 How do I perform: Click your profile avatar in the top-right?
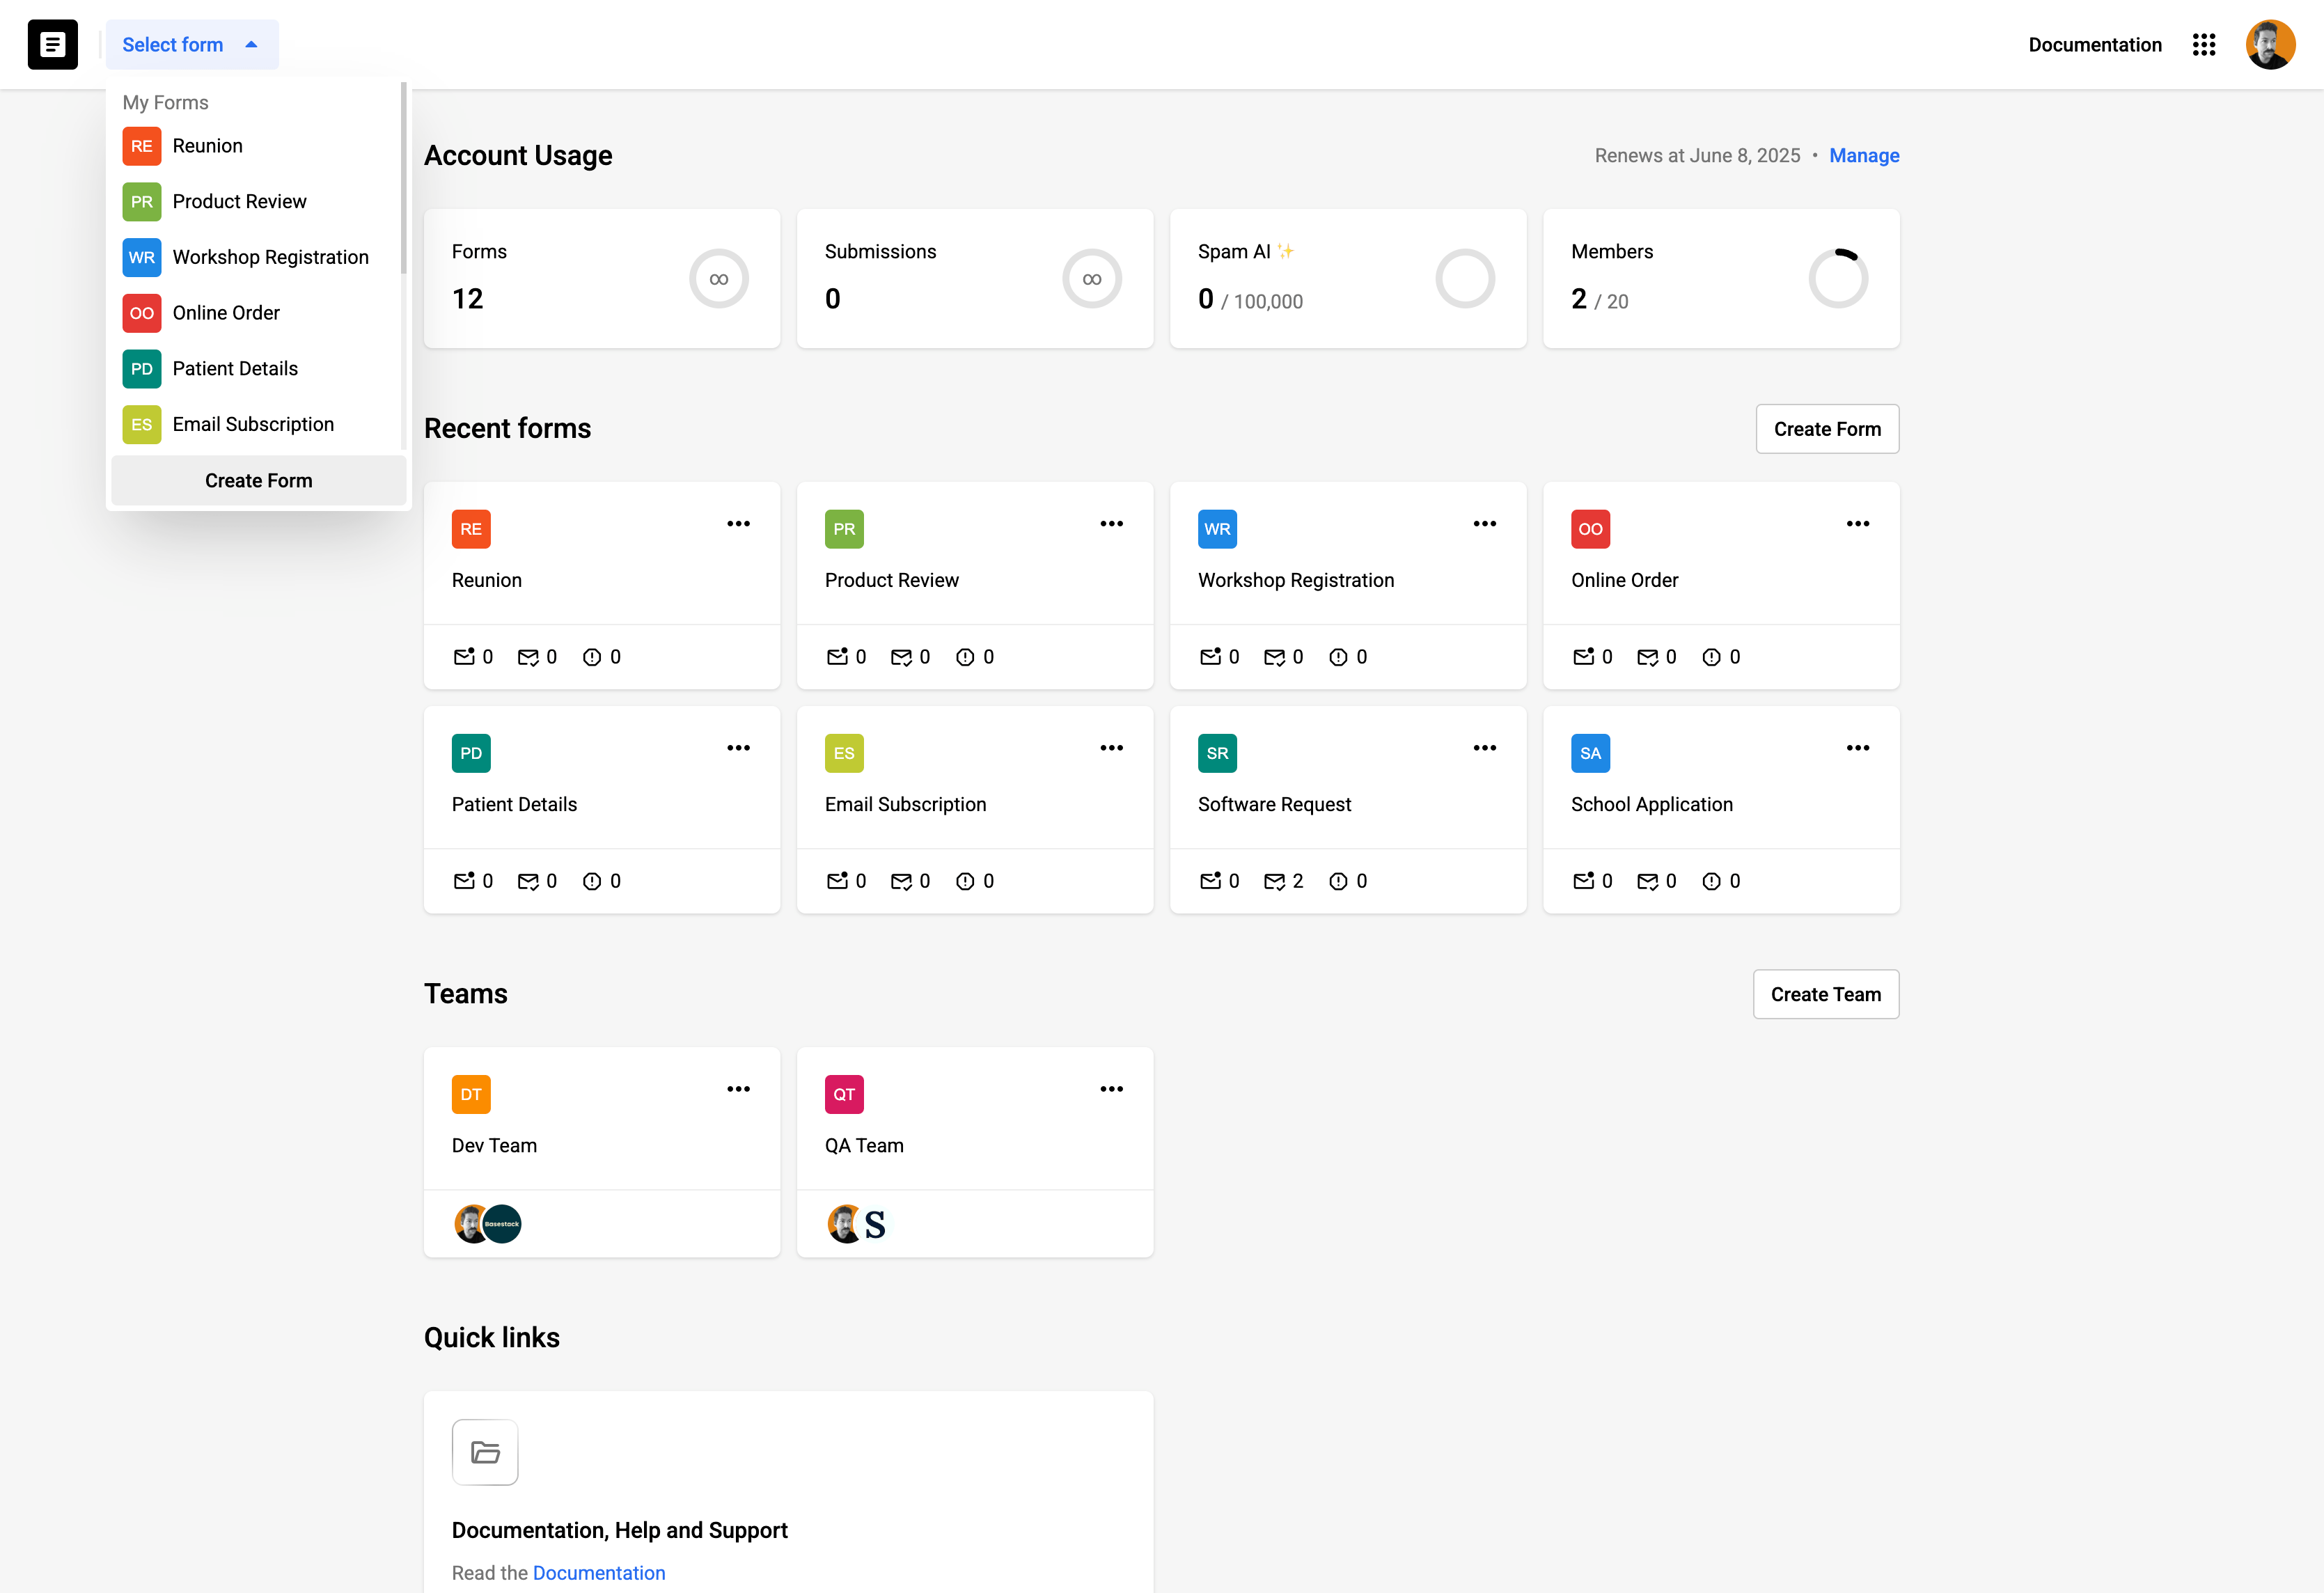pyautogui.click(x=2270, y=44)
